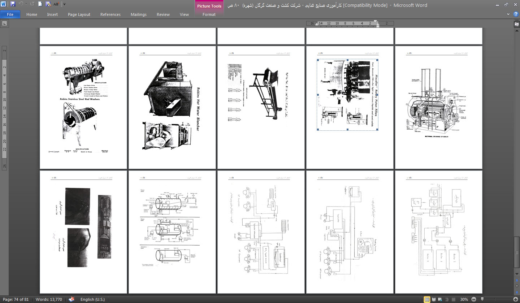Click the English (U.S.) language button

pos(92,299)
